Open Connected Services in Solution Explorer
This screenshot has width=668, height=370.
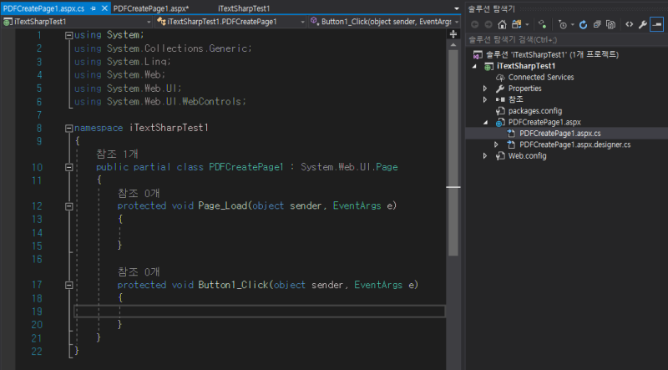[540, 77]
